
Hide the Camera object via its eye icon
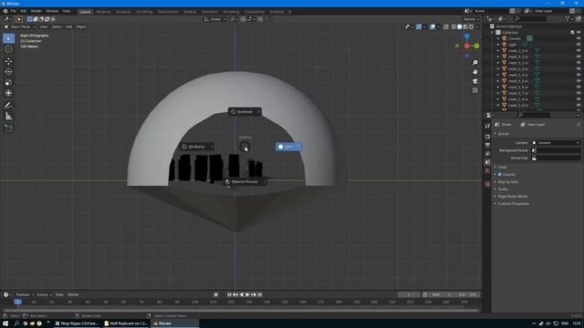[x=579, y=38]
